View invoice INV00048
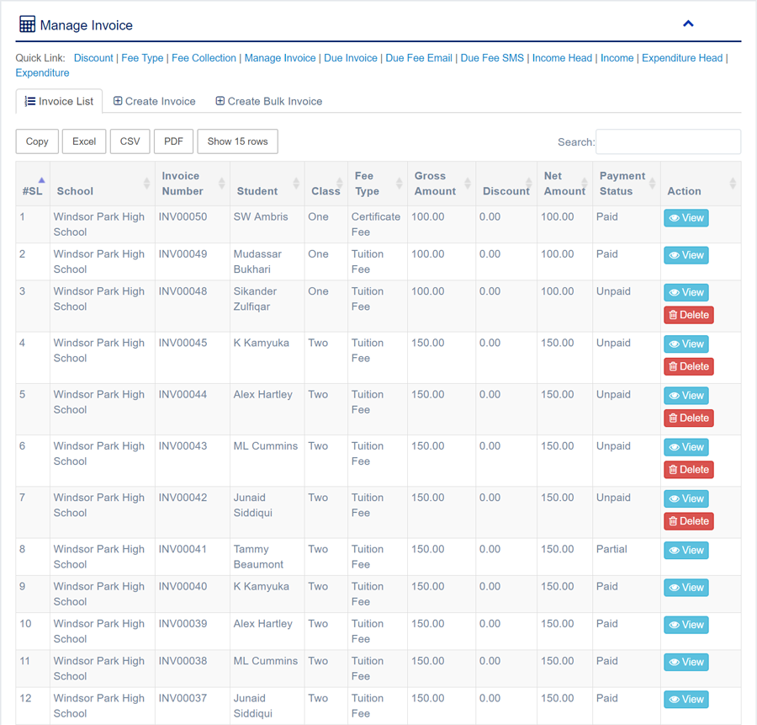 [686, 292]
